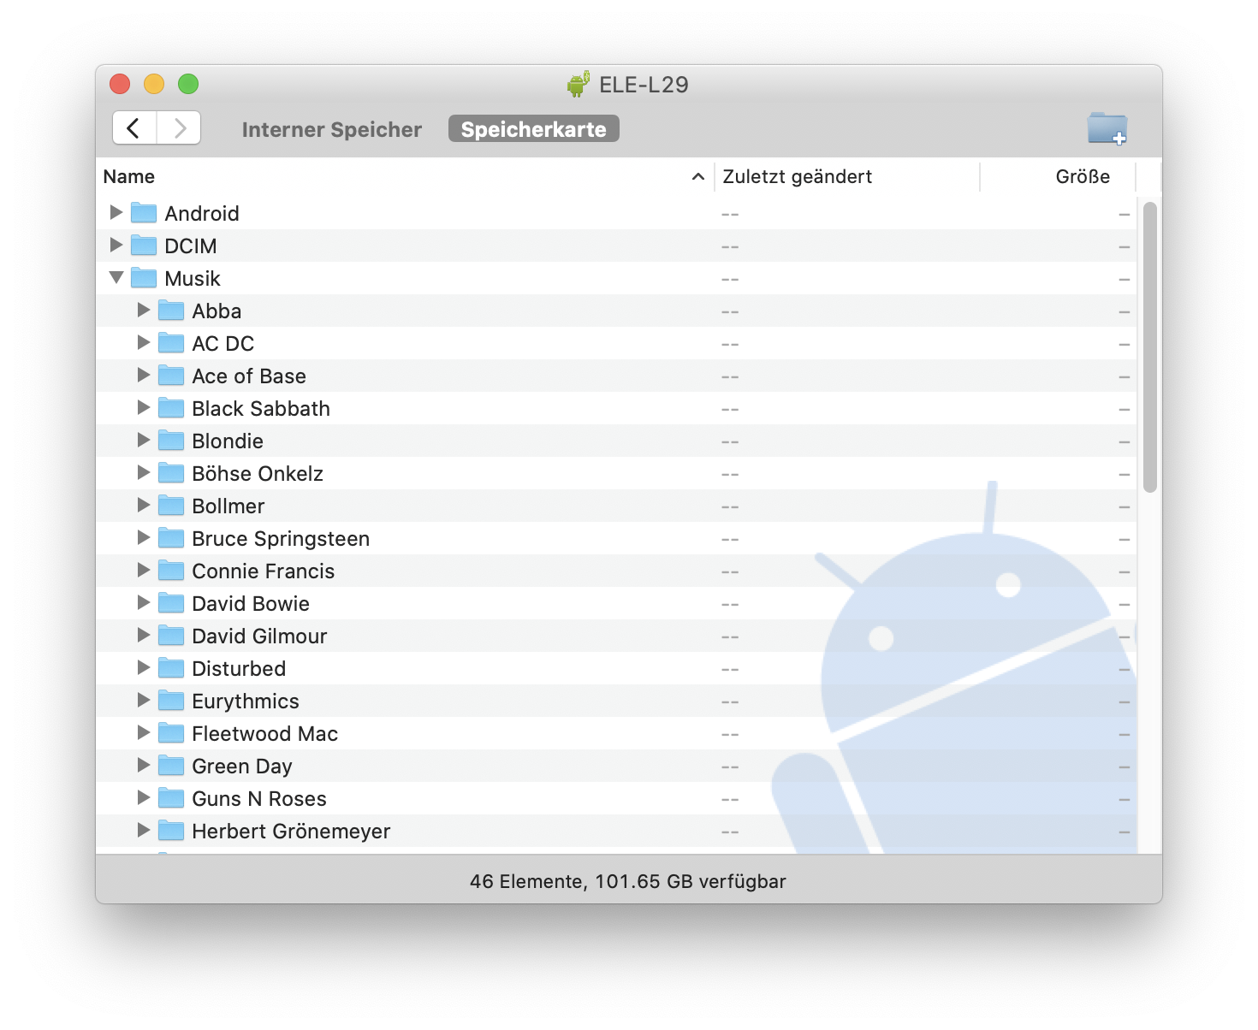
Task: Select the Guns N Roses row name
Action: pyautogui.click(x=259, y=798)
